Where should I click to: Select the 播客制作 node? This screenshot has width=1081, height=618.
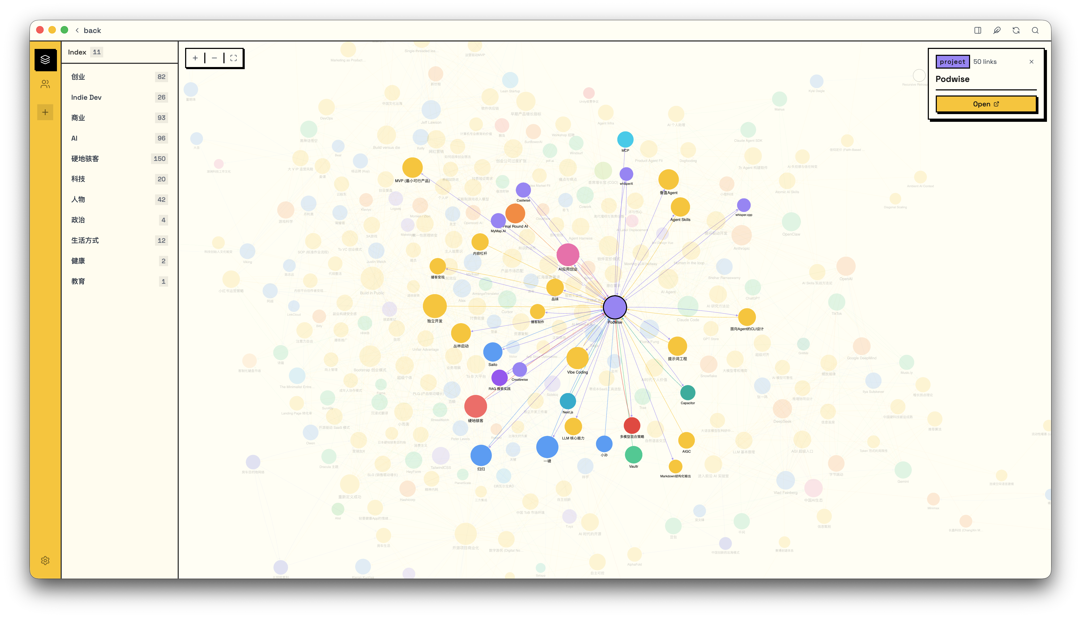537,312
